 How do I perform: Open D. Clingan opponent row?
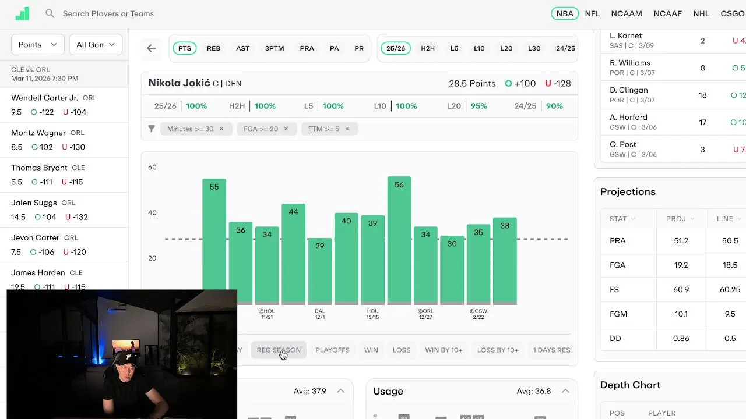673,95
